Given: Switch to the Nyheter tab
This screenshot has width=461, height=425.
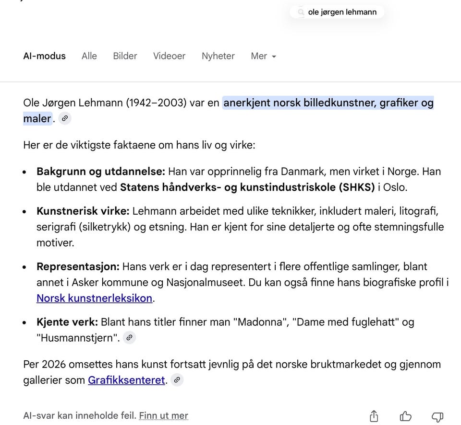Looking at the screenshot, I should (x=218, y=56).
